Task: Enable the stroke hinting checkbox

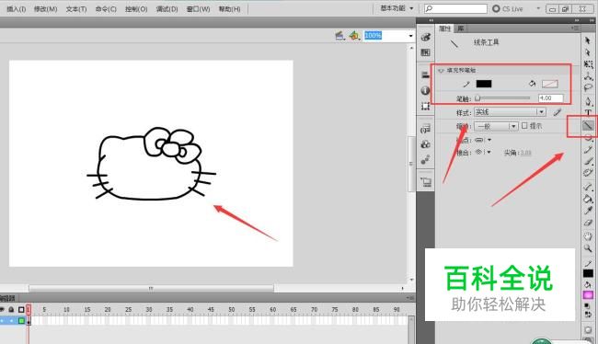Action: [524, 125]
